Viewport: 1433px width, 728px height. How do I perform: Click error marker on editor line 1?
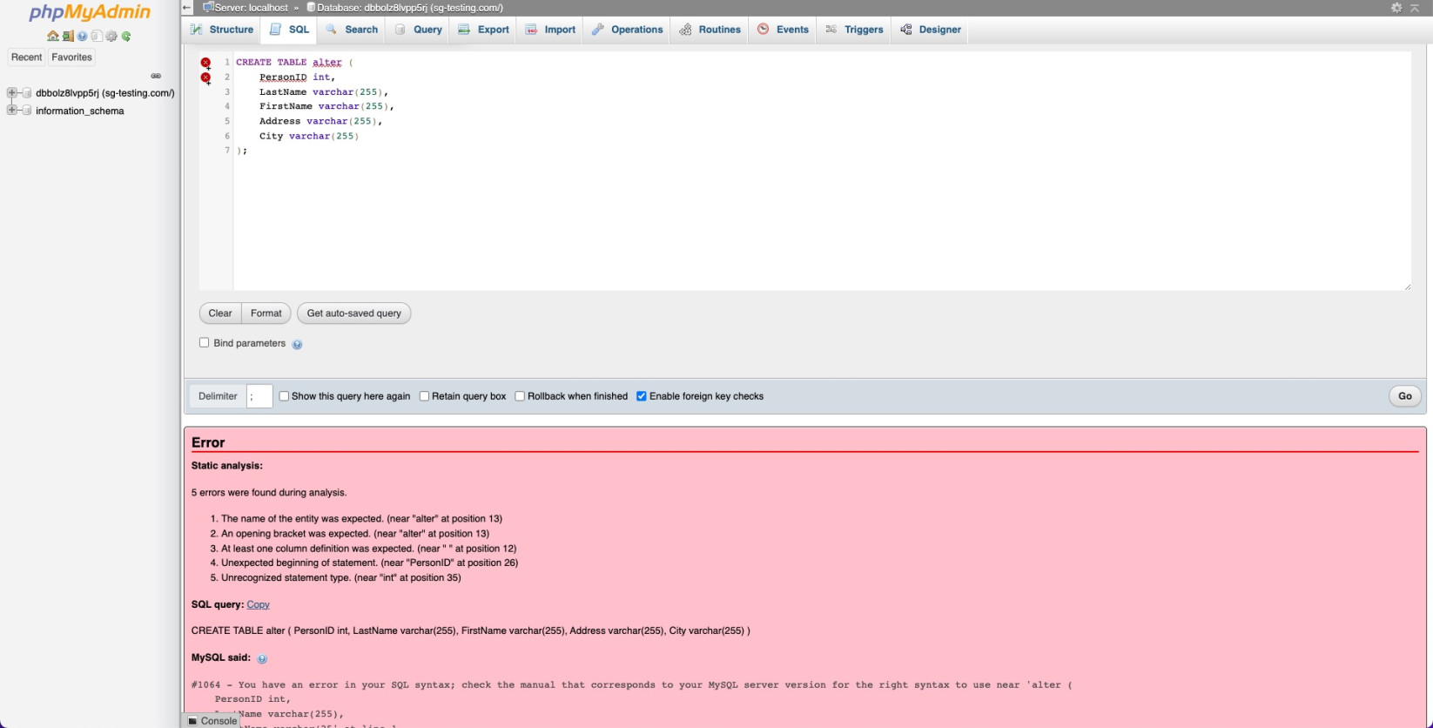(x=206, y=63)
